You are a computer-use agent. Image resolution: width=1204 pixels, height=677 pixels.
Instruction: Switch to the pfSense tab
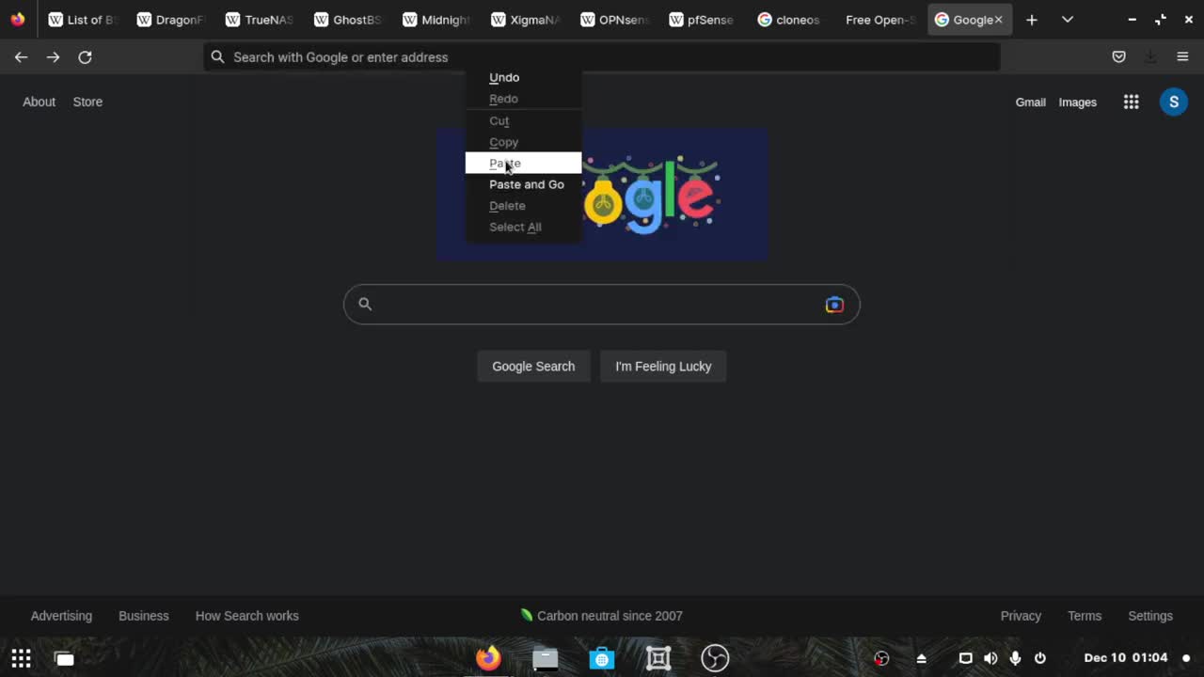[701, 20]
